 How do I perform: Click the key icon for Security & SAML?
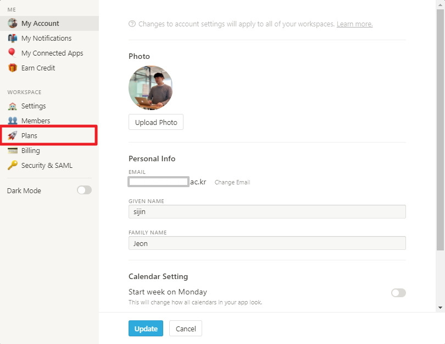click(12, 165)
